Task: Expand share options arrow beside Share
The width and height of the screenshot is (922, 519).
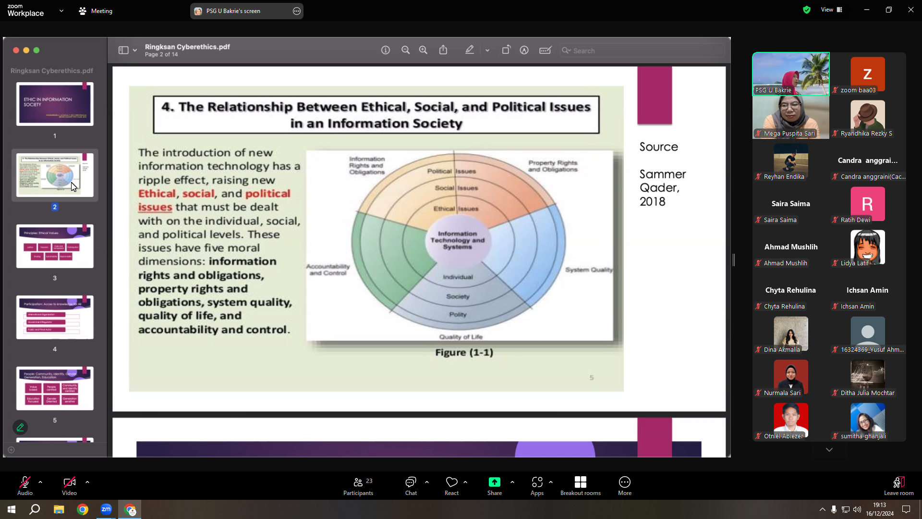Action: pos(512,482)
